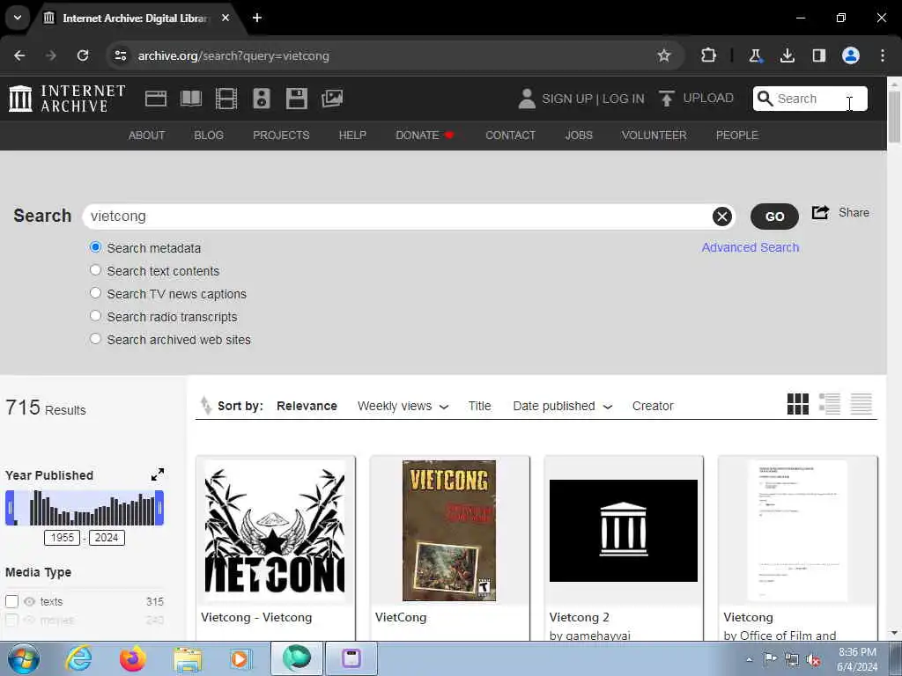Toggle the eye icon beside texts
The height and width of the screenshot is (676, 902).
tap(29, 602)
